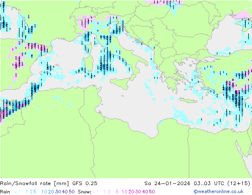Click the 'Snow:' legend label

(85, 192)
